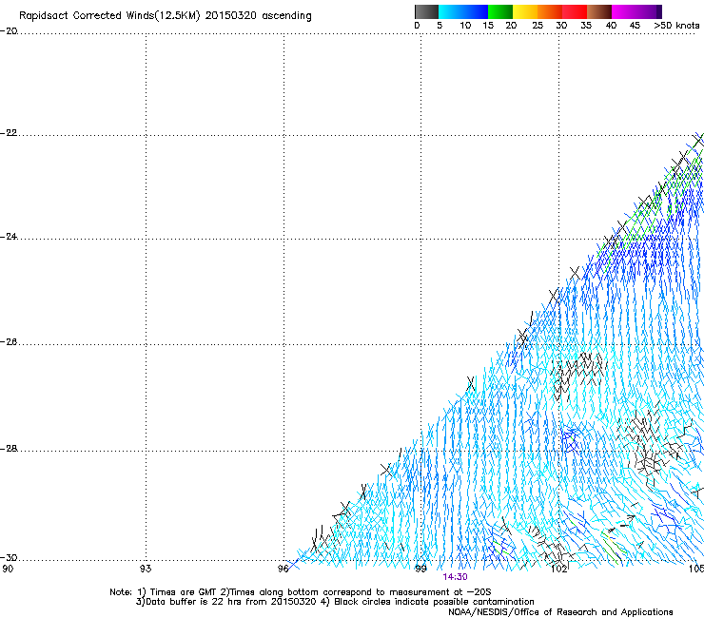Screen dimensions: 704x618
Task: Click the '15' legend scale label
Action: [488, 26]
